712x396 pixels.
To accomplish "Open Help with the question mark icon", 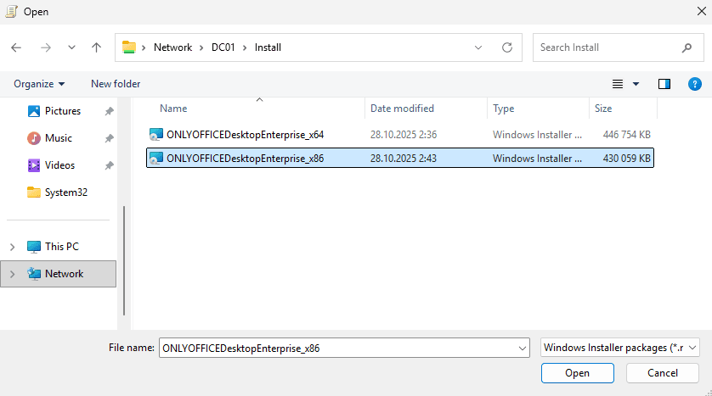I will (x=695, y=84).
